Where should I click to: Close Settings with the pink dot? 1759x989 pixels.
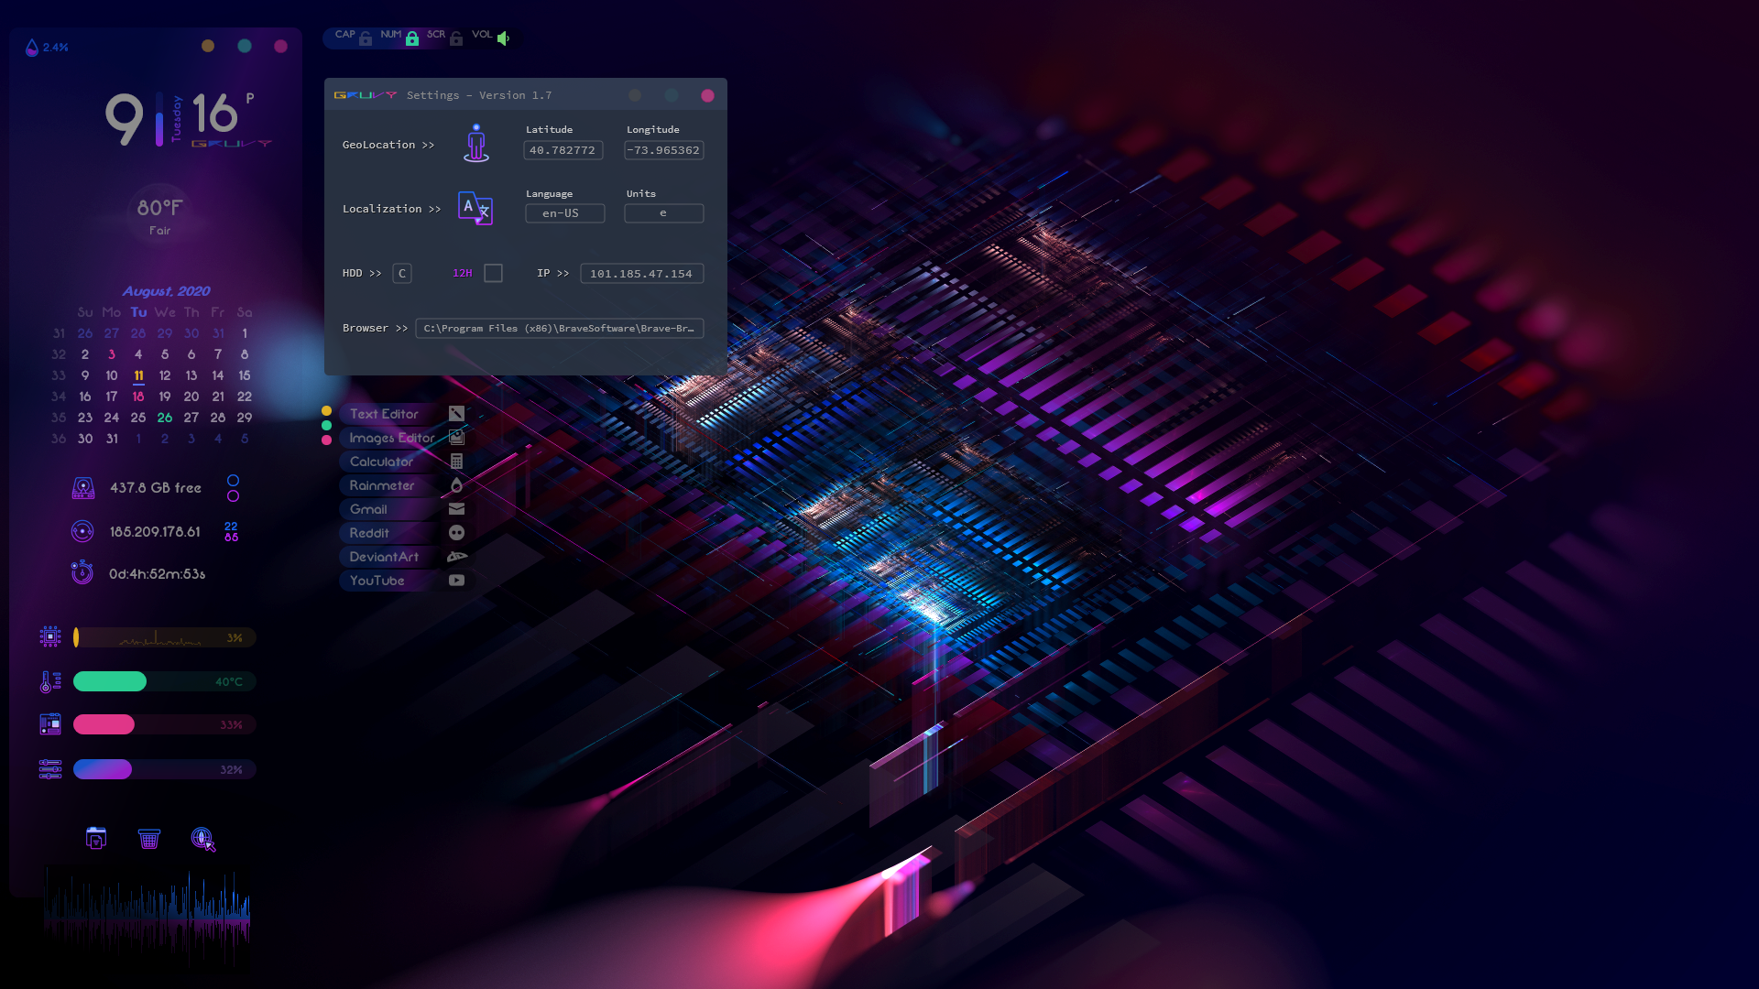(708, 95)
